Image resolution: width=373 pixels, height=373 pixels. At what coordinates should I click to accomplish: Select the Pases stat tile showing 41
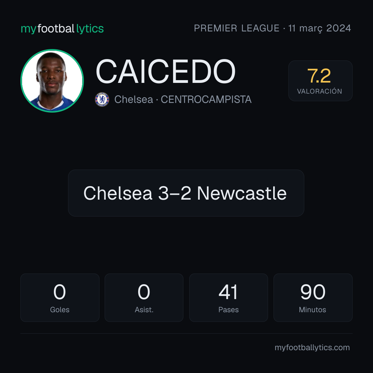228,298
